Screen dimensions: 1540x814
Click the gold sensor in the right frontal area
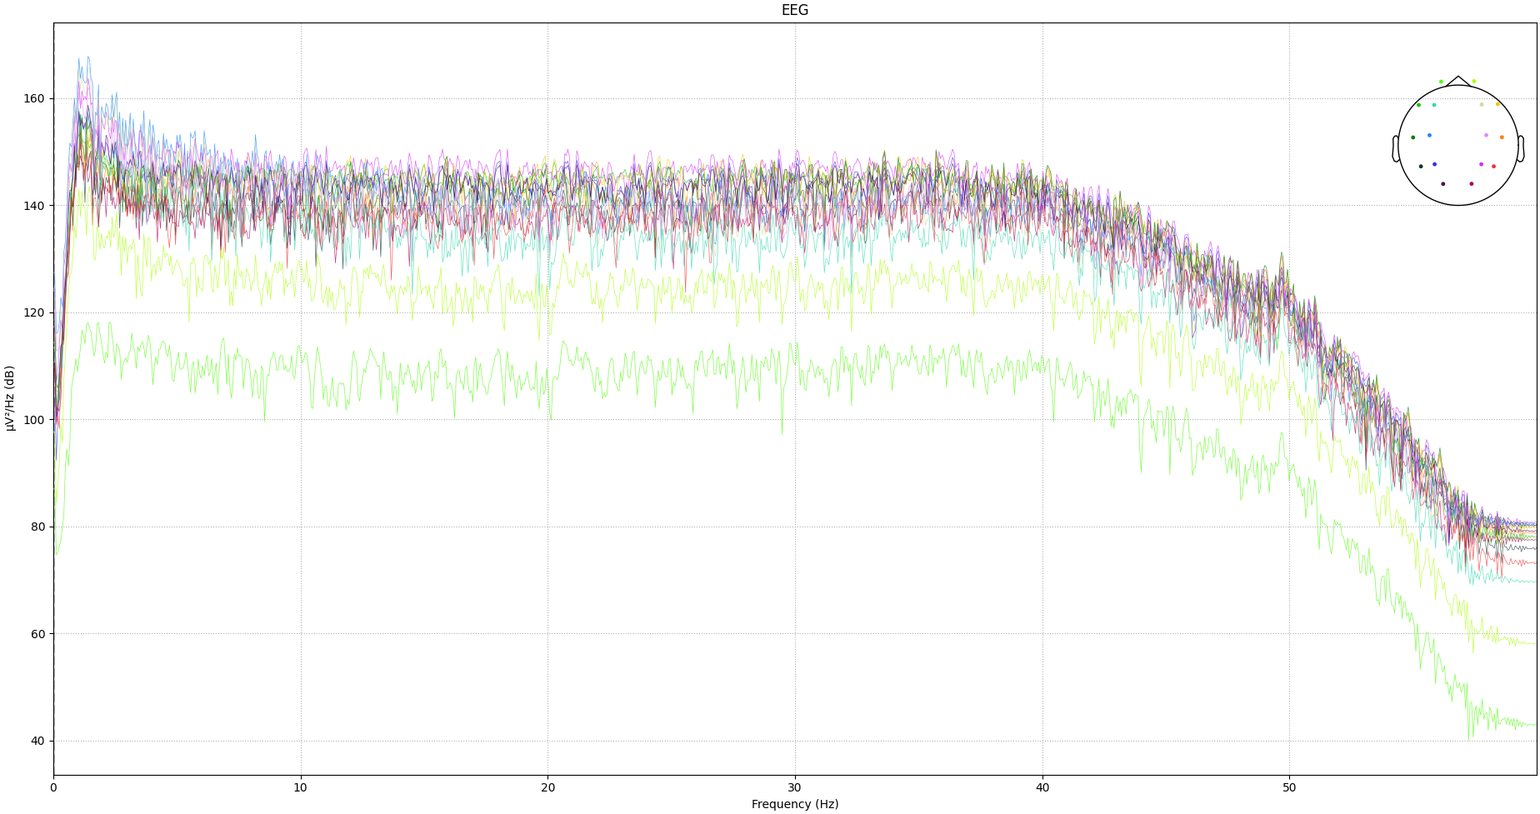1497,104
